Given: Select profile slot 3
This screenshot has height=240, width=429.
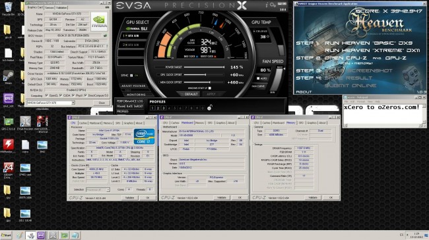Looking at the screenshot, I should [163, 108].
